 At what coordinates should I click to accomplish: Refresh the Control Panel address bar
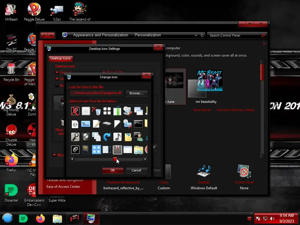coord(202,35)
